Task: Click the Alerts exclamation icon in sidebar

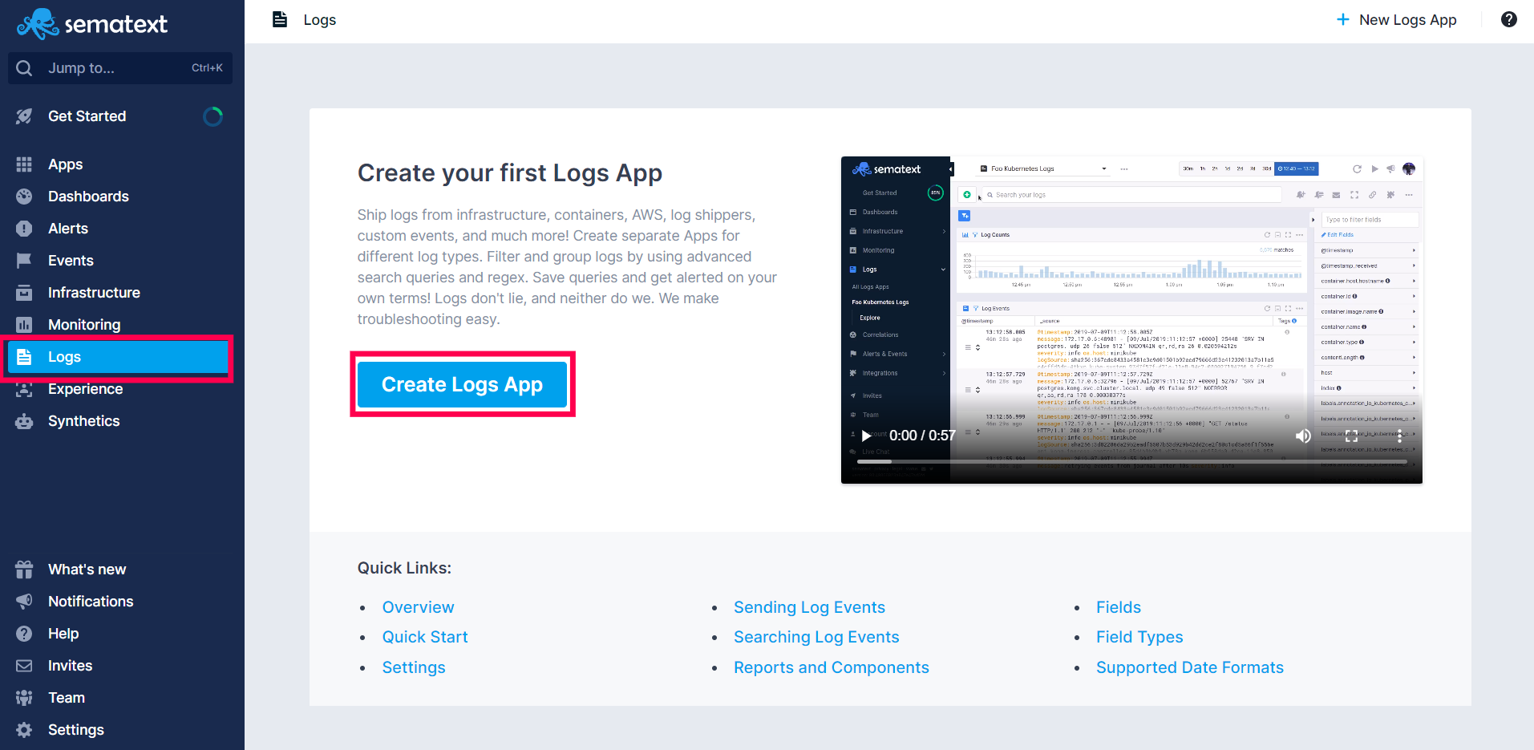Action: point(24,229)
